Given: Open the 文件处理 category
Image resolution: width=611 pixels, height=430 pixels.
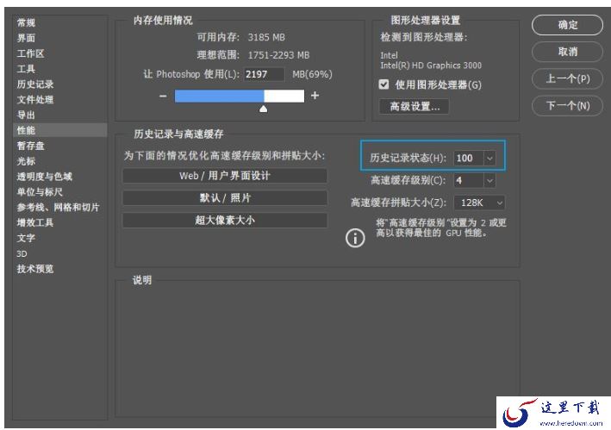Looking at the screenshot, I should [x=35, y=100].
